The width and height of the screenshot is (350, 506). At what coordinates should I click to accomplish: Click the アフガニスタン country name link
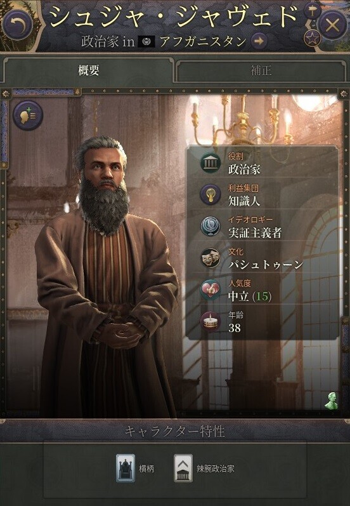(203, 41)
